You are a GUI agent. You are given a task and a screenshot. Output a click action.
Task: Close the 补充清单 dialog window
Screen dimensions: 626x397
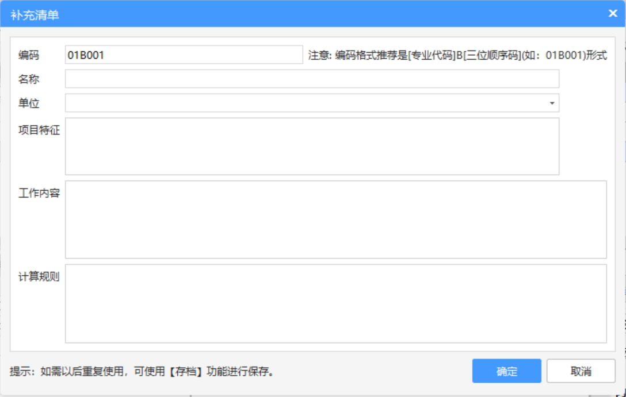(613, 13)
